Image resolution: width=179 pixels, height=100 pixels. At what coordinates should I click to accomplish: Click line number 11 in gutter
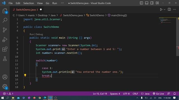point(17,61)
